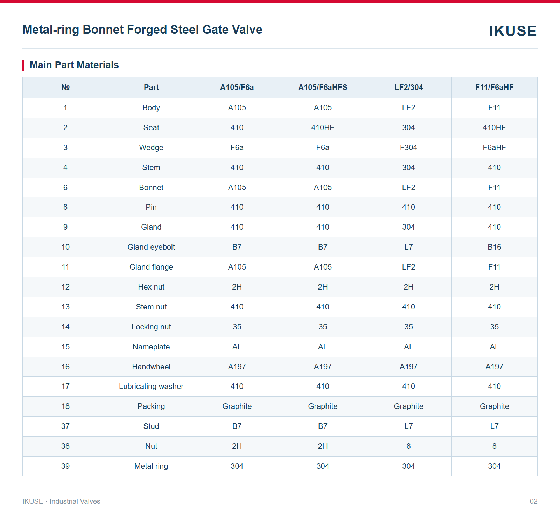This screenshot has width=560, height=515.
Task: Click the A105/F6a column header
Action: click(x=237, y=88)
